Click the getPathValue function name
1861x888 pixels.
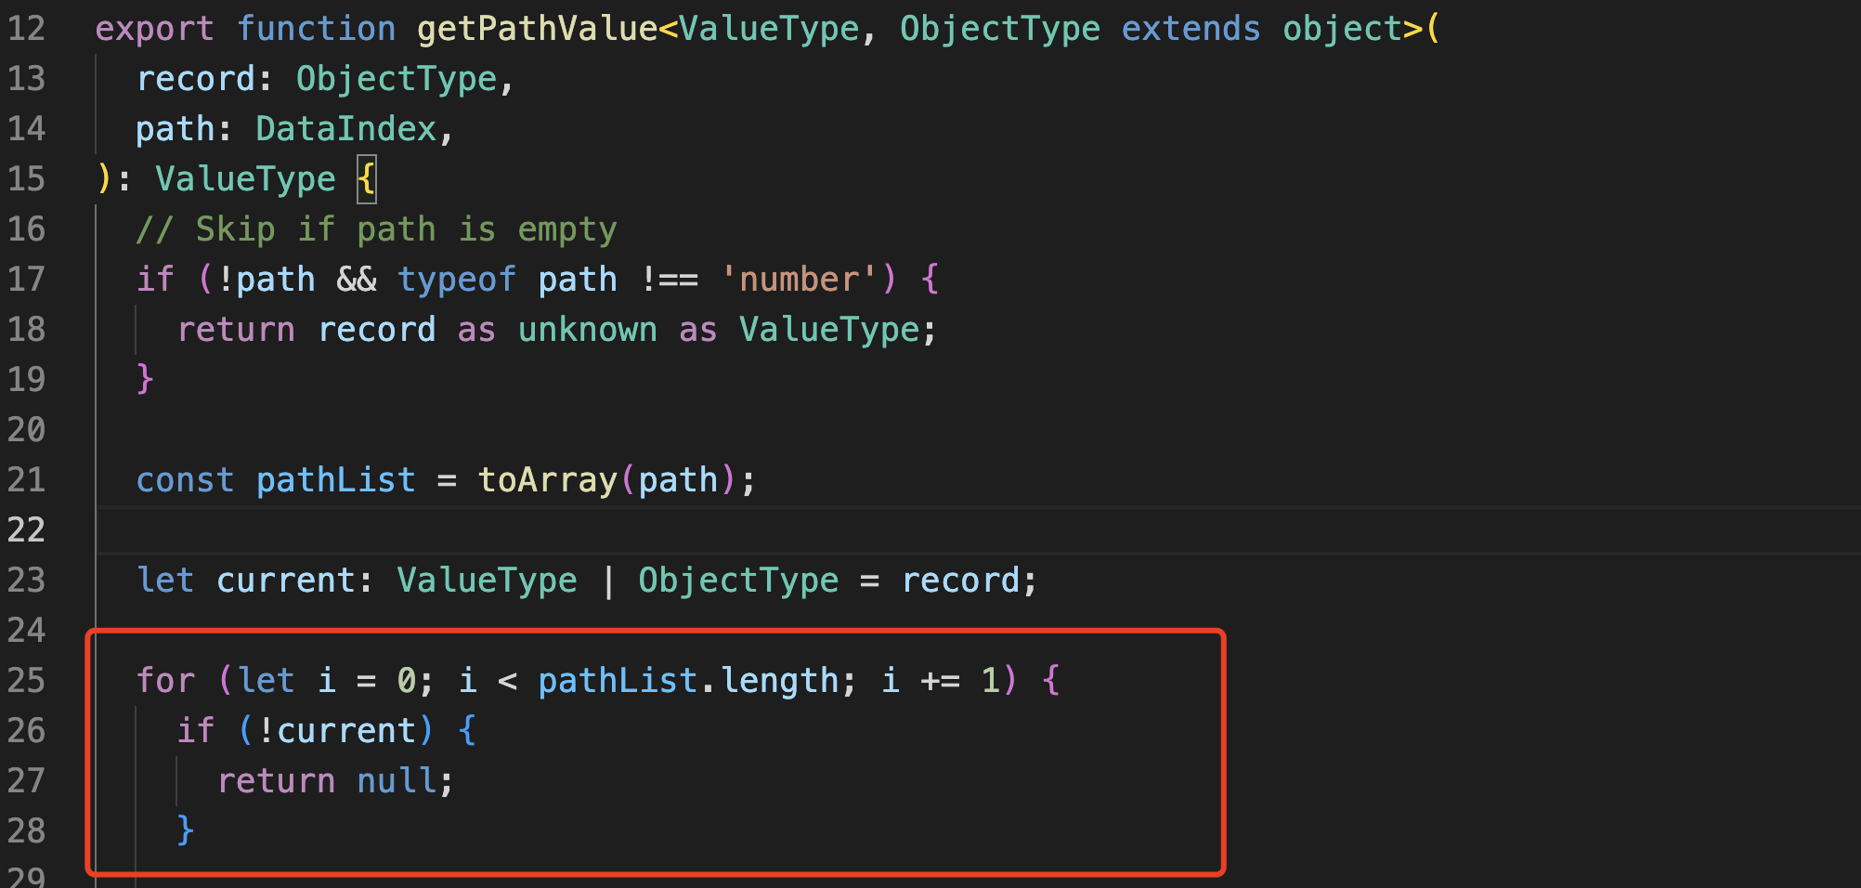coord(539,28)
